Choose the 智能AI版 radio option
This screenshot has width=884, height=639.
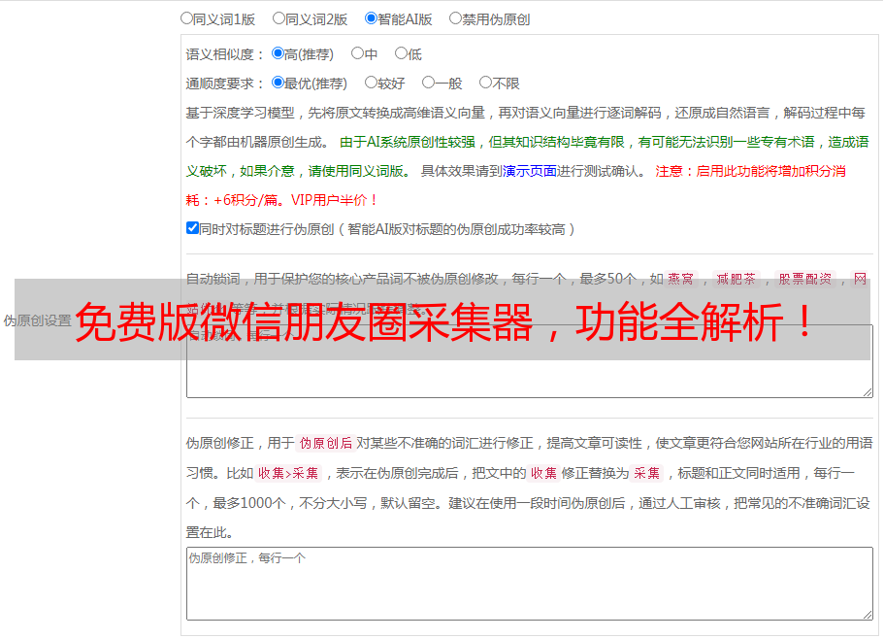371,18
